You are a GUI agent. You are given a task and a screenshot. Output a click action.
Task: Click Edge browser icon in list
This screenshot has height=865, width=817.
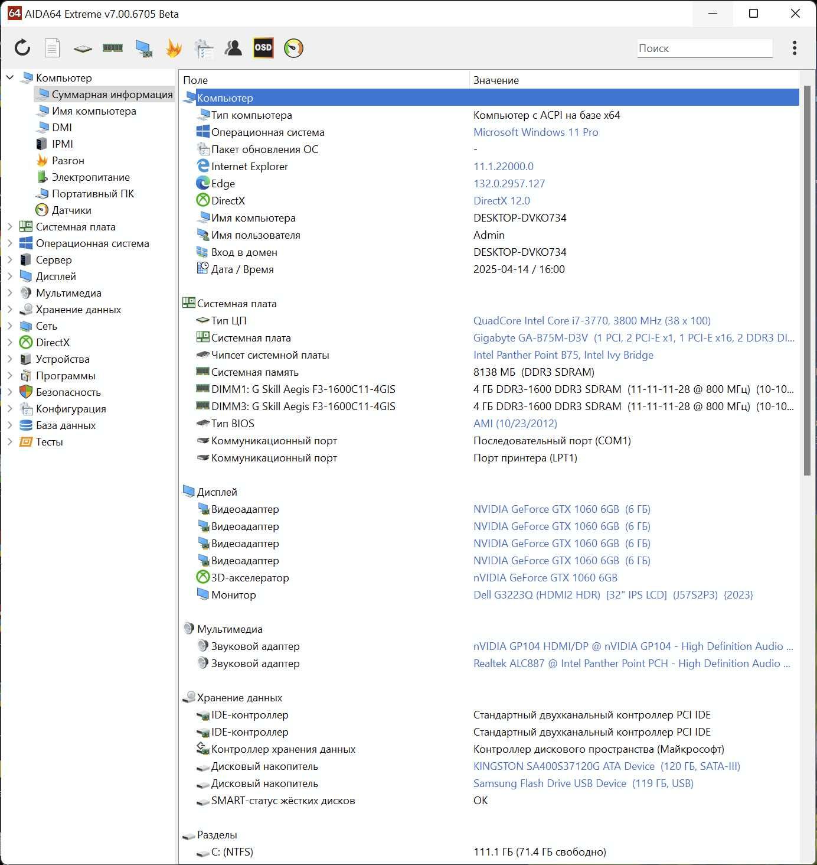[203, 183]
